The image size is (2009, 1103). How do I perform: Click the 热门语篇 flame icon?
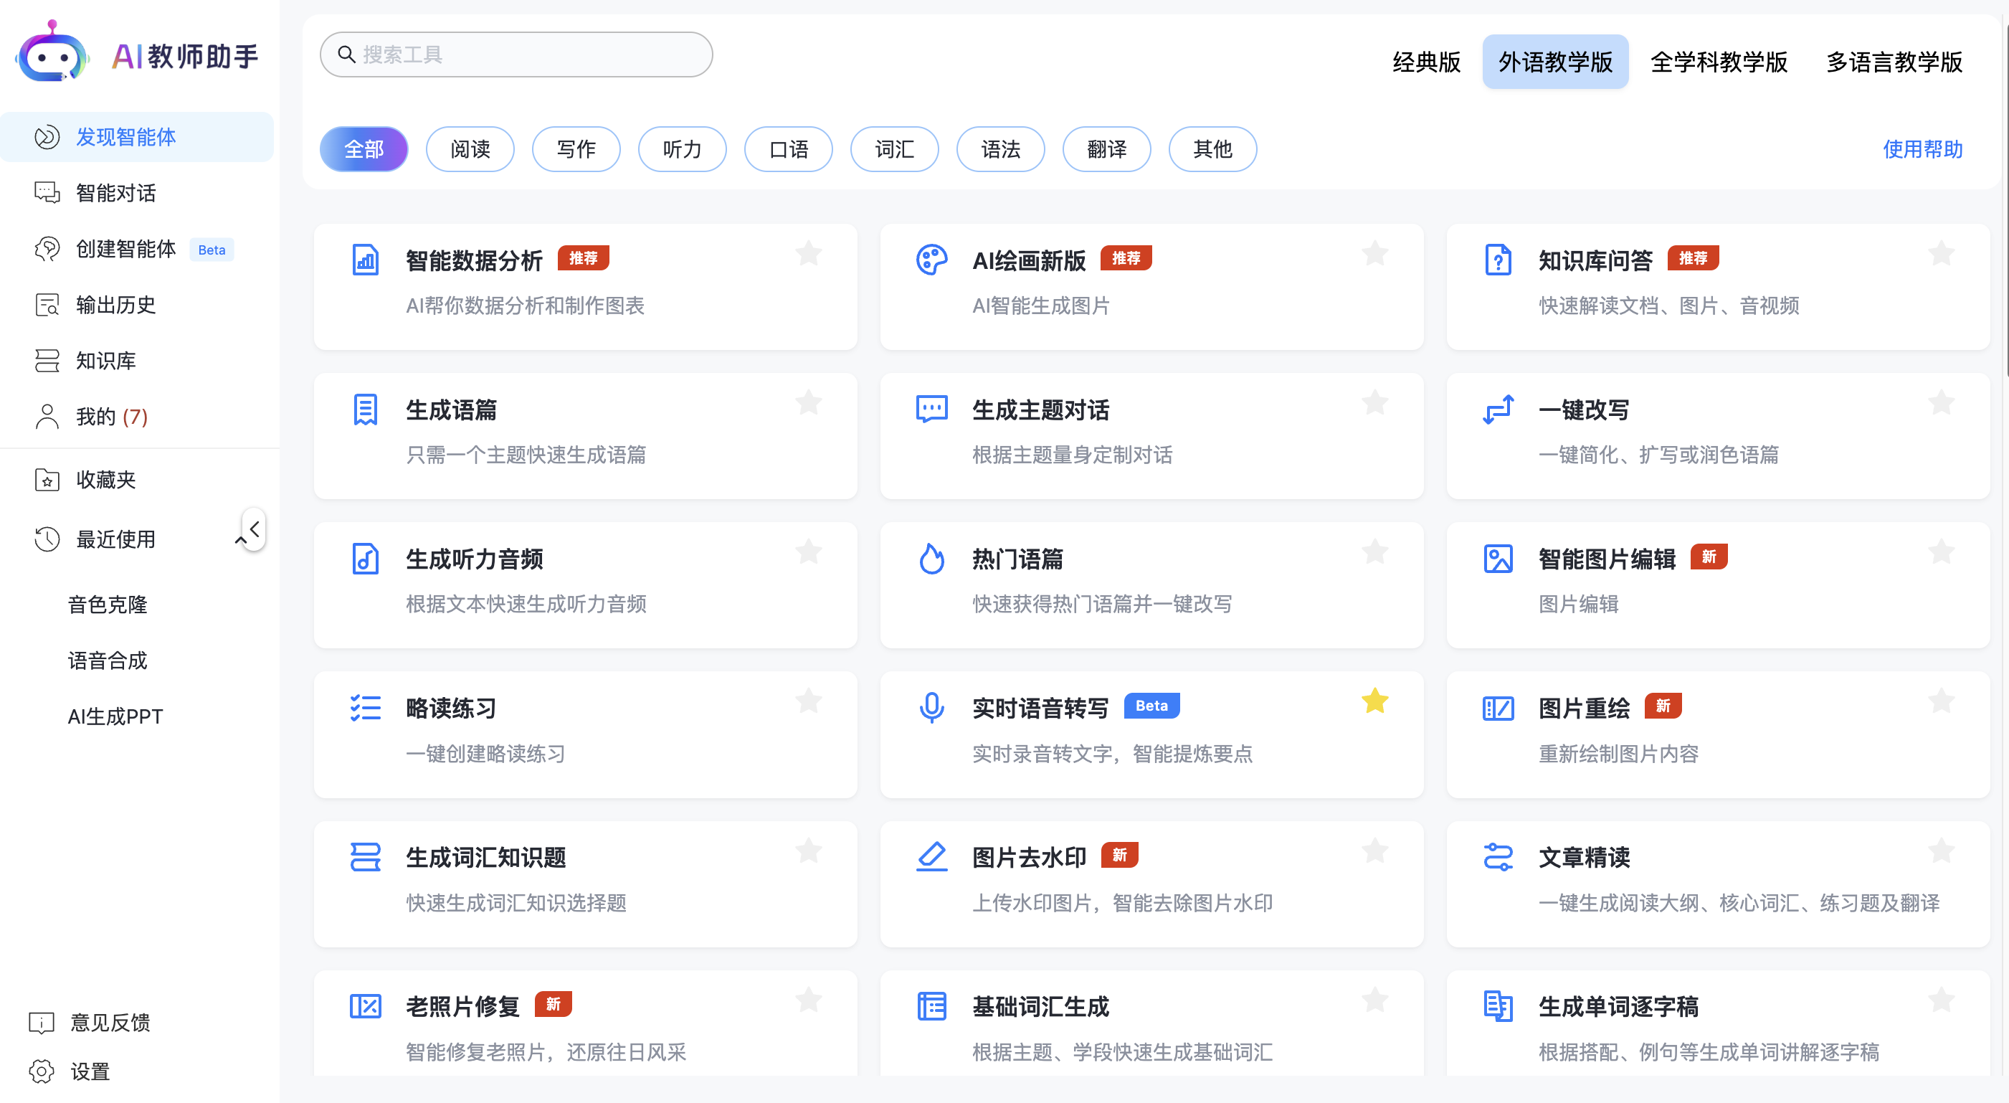tap(931, 559)
